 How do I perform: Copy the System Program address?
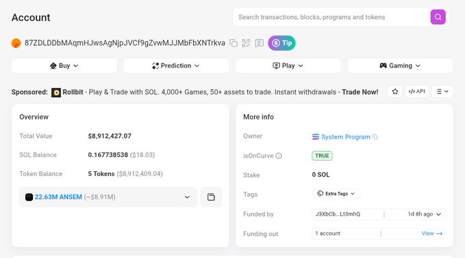[375, 137]
